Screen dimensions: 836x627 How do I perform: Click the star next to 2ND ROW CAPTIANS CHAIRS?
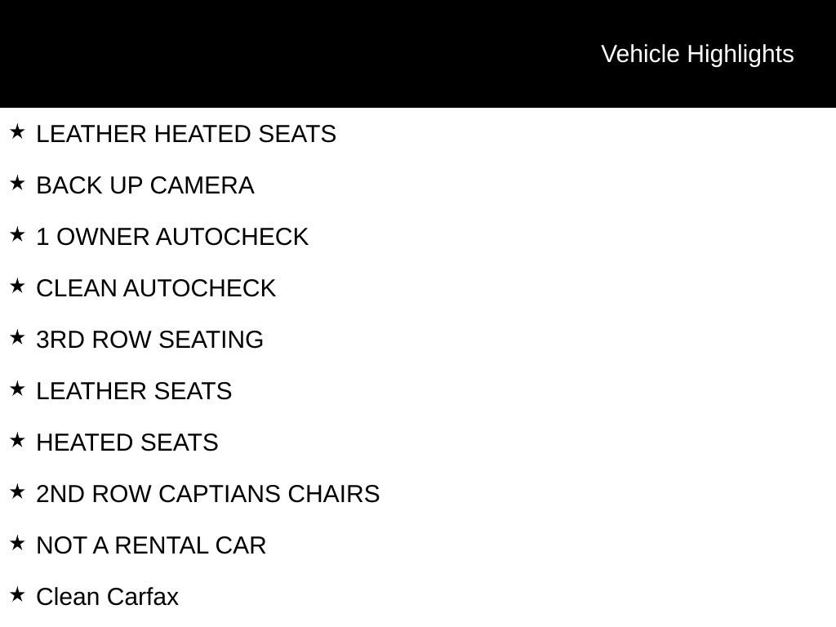[18, 491]
